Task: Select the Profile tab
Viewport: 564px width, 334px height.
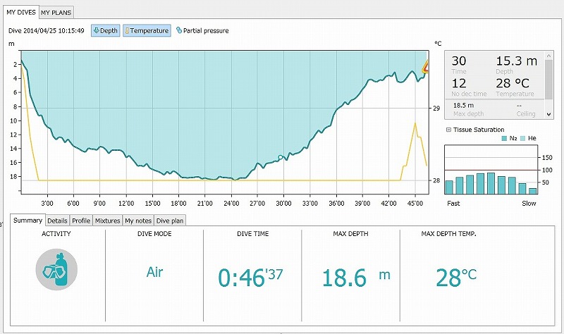Action: tap(81, 221)
